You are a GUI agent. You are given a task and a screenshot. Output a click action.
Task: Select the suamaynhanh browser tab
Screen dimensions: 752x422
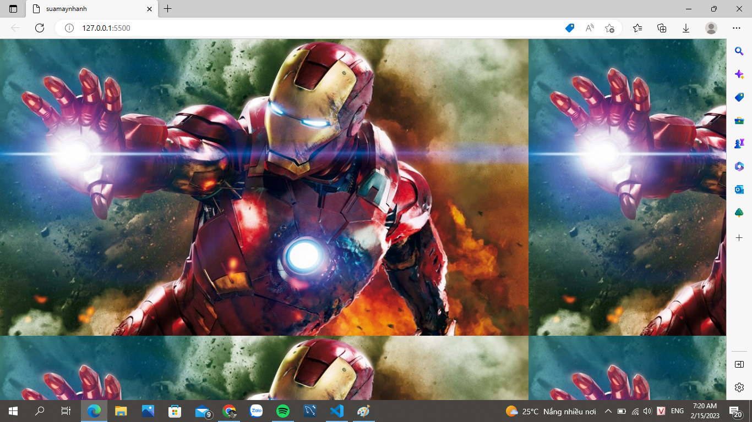pyautogui.click(x=92, y=9)
